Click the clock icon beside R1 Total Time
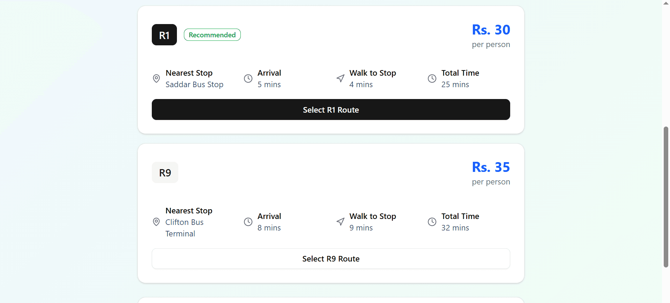This screenshot has height=303, width=670. 432,78
